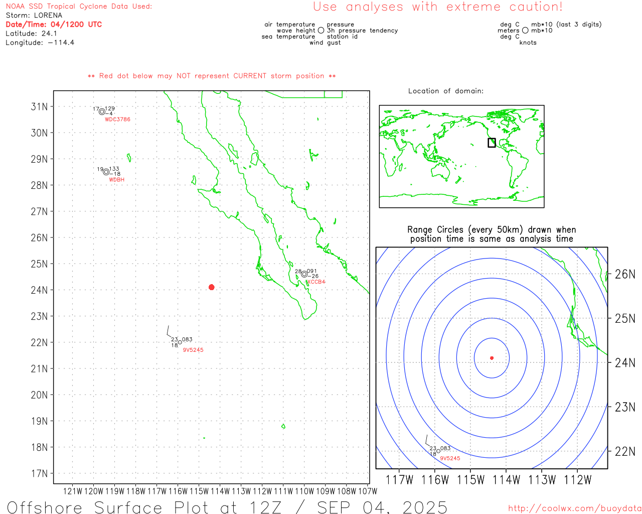The width and height of the screenshot is (642, 514).
Task: Click the red 9V5245 label on the main map
Action: pos(193,350)
